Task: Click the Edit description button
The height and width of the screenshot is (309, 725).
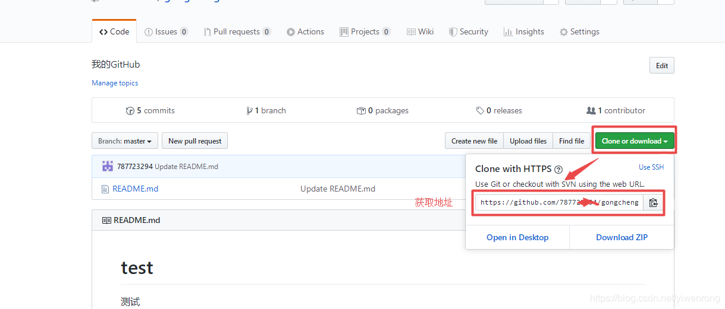Action: [662, 66]
